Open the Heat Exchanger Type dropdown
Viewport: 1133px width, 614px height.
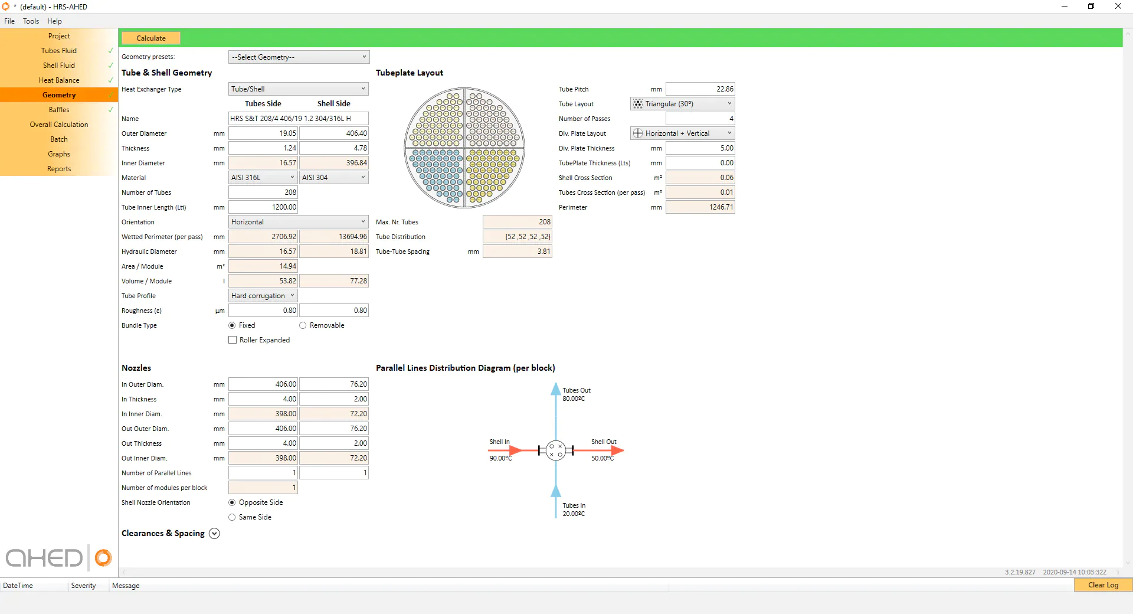299,89
